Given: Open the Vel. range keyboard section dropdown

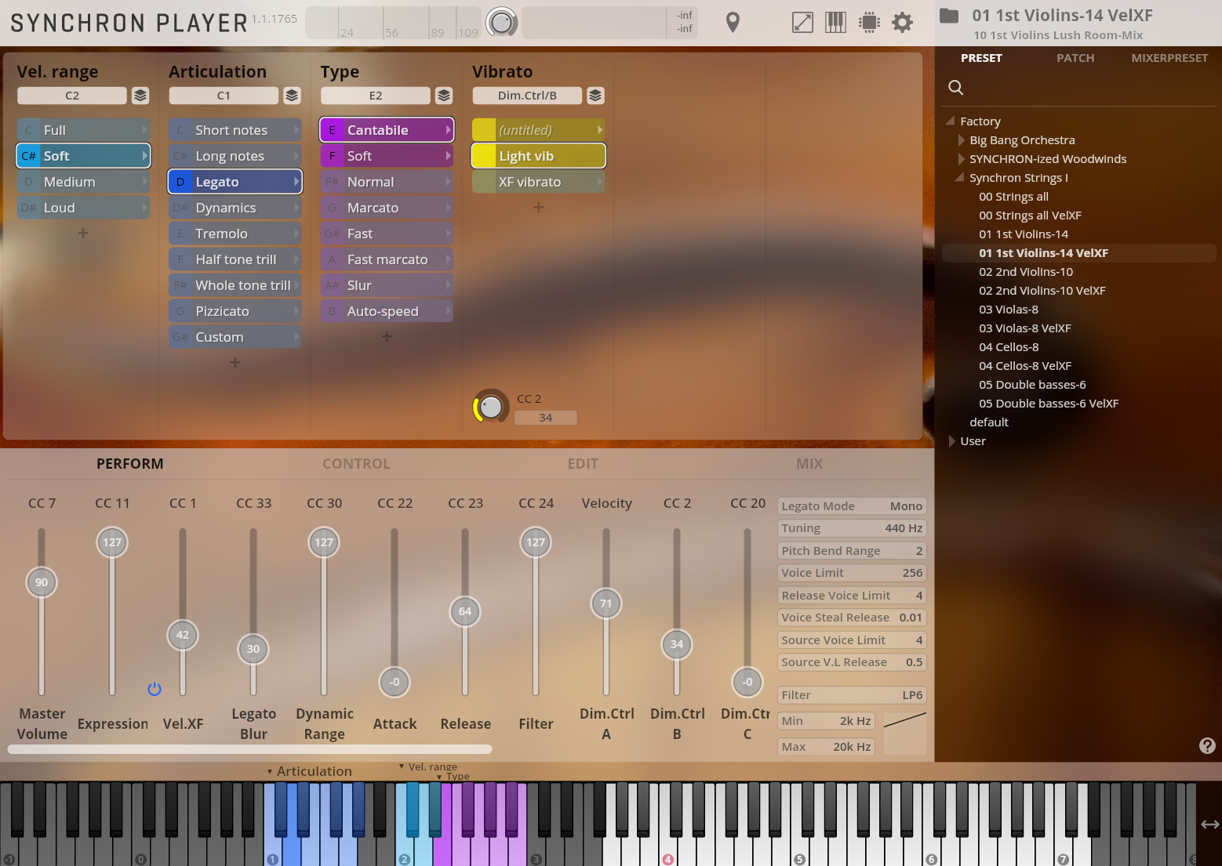Looking at the screenshot, I should point(428,766).
